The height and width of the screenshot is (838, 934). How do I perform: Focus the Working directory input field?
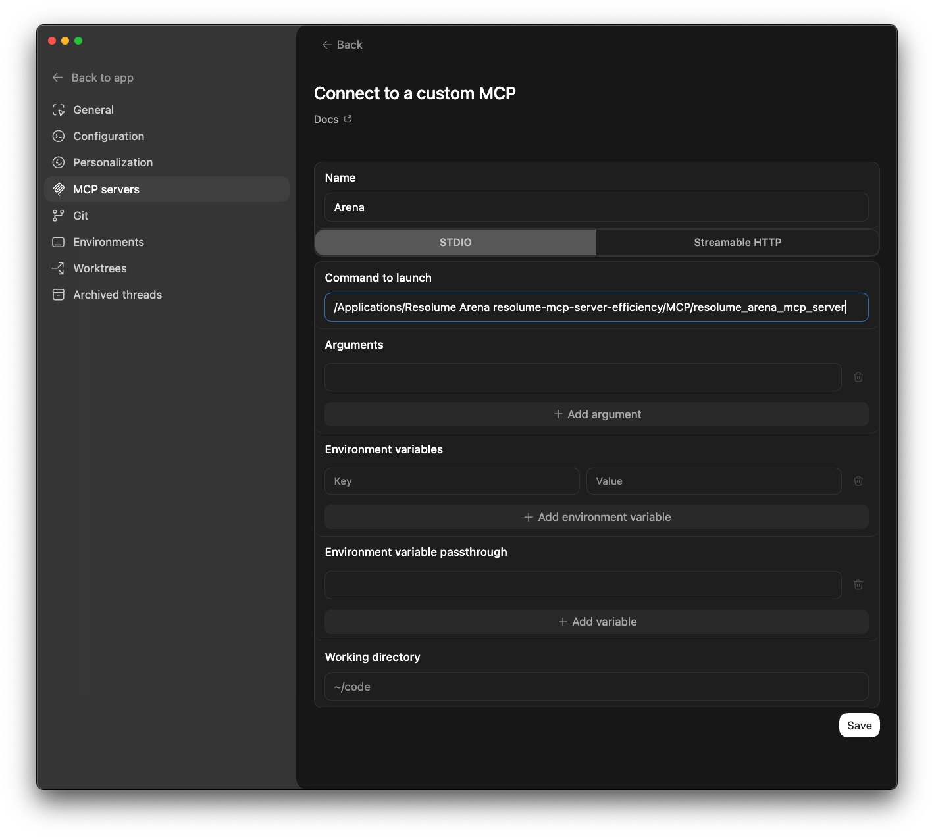pyautogui.click(x=596, y=687)
